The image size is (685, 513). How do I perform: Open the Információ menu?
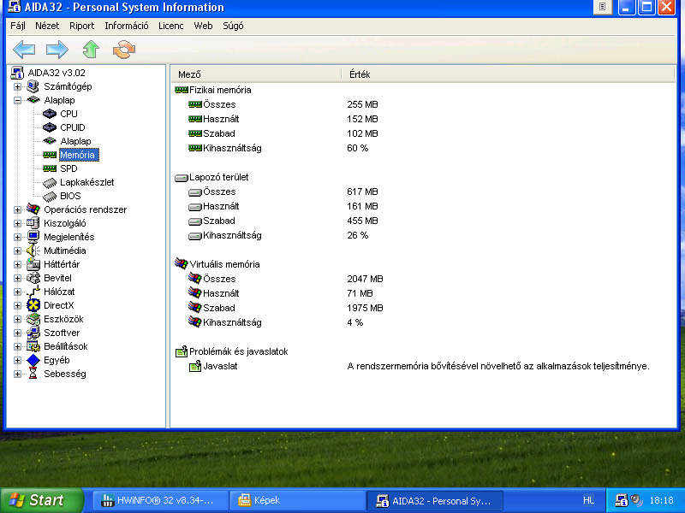[x=126, y=26]
